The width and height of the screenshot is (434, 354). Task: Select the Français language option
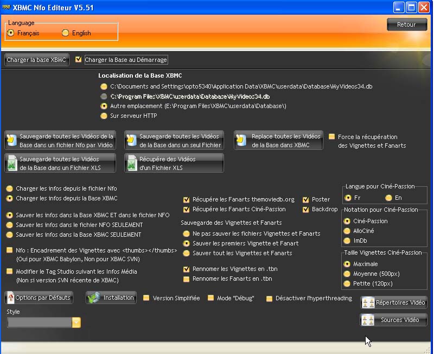click(x=10, y=33)
